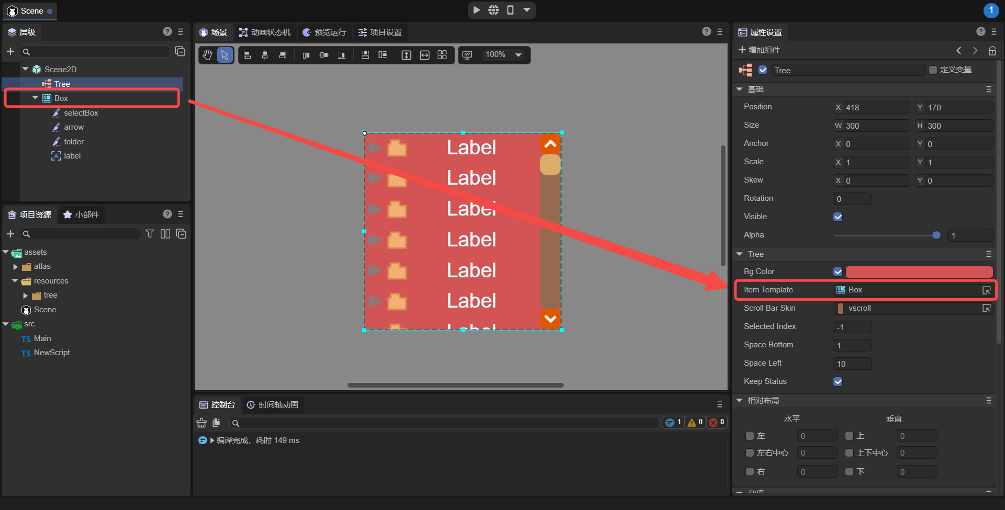Click the lock icon in properties panel
This screenshot has height=510, width=1005.
992,51
